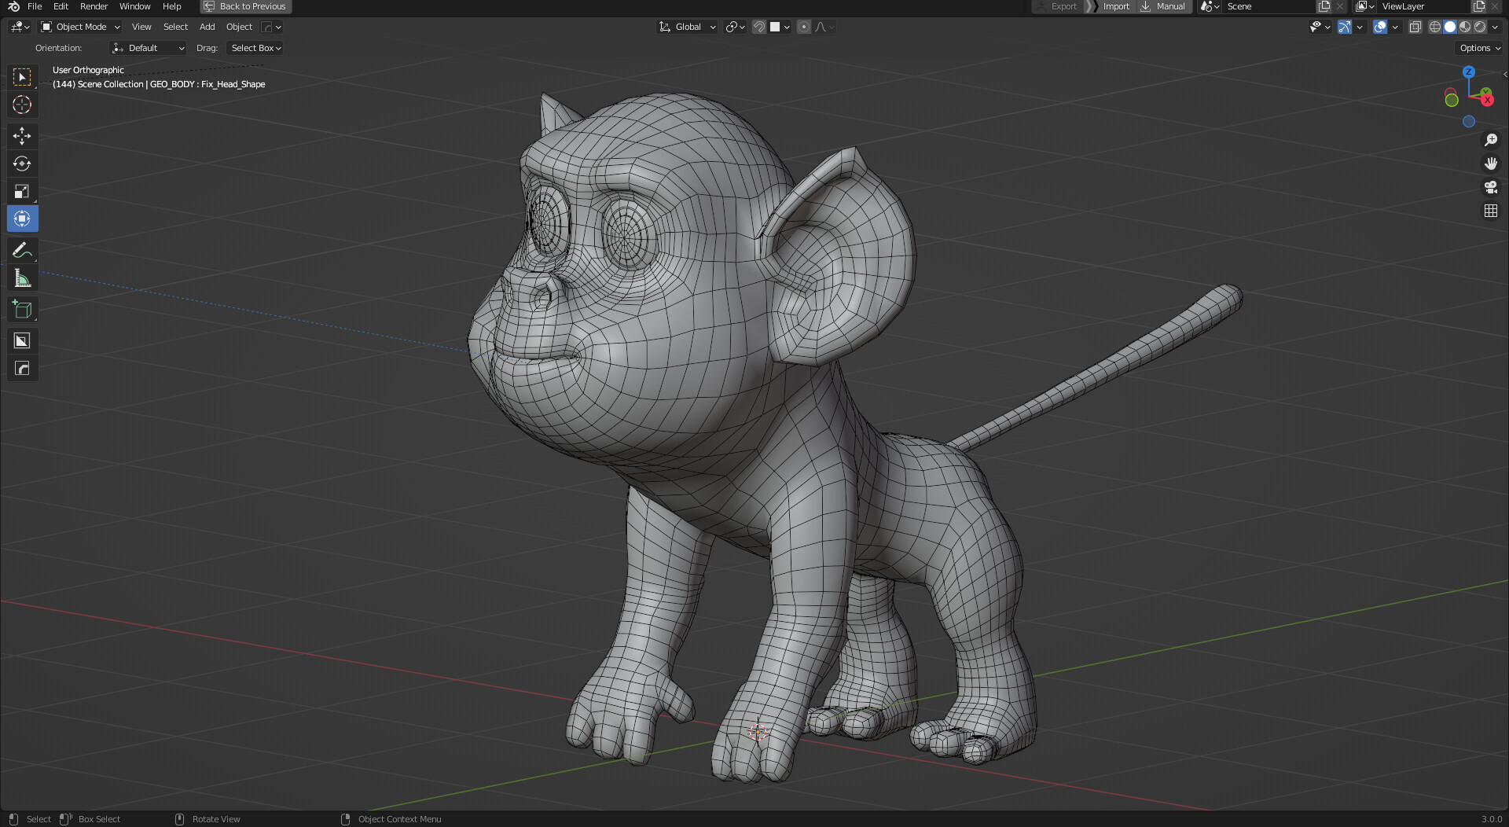The width and height of the screenshot is (1509, 827).
Task: Switch to Wireframe viewport shading
Action: click(x=1434, y=26)
